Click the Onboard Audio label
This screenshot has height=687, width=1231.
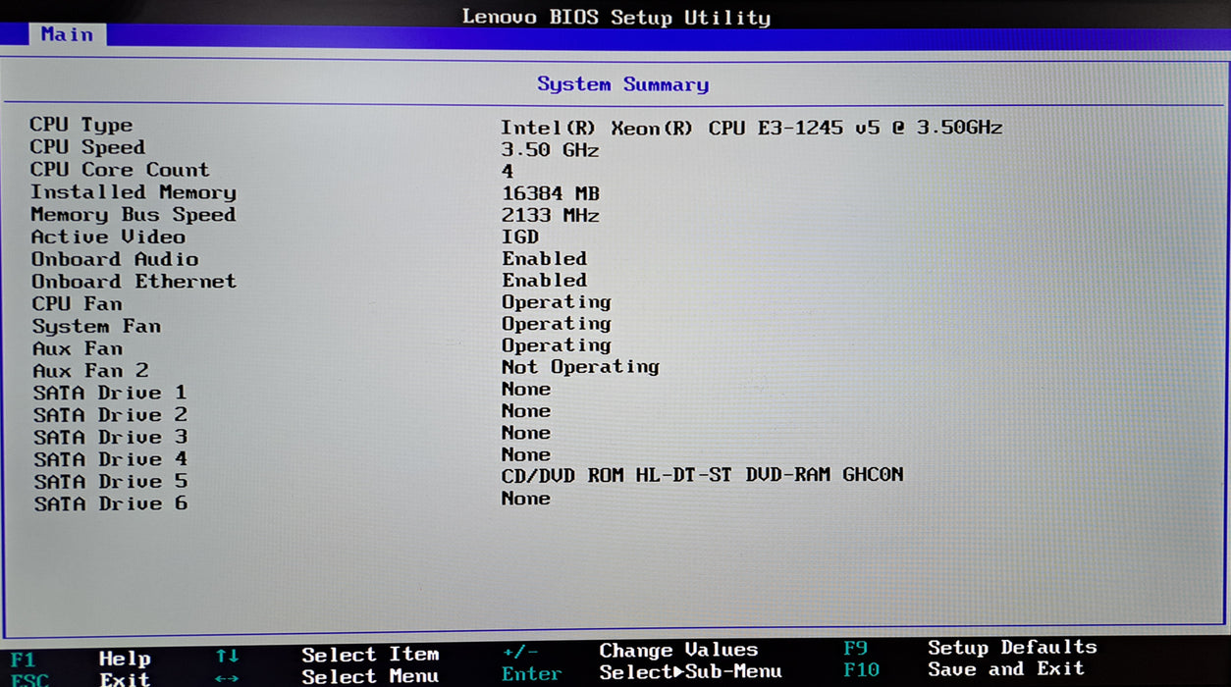pos(115,259)
